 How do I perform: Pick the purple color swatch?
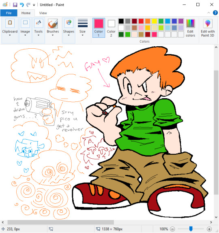point(181,21)
